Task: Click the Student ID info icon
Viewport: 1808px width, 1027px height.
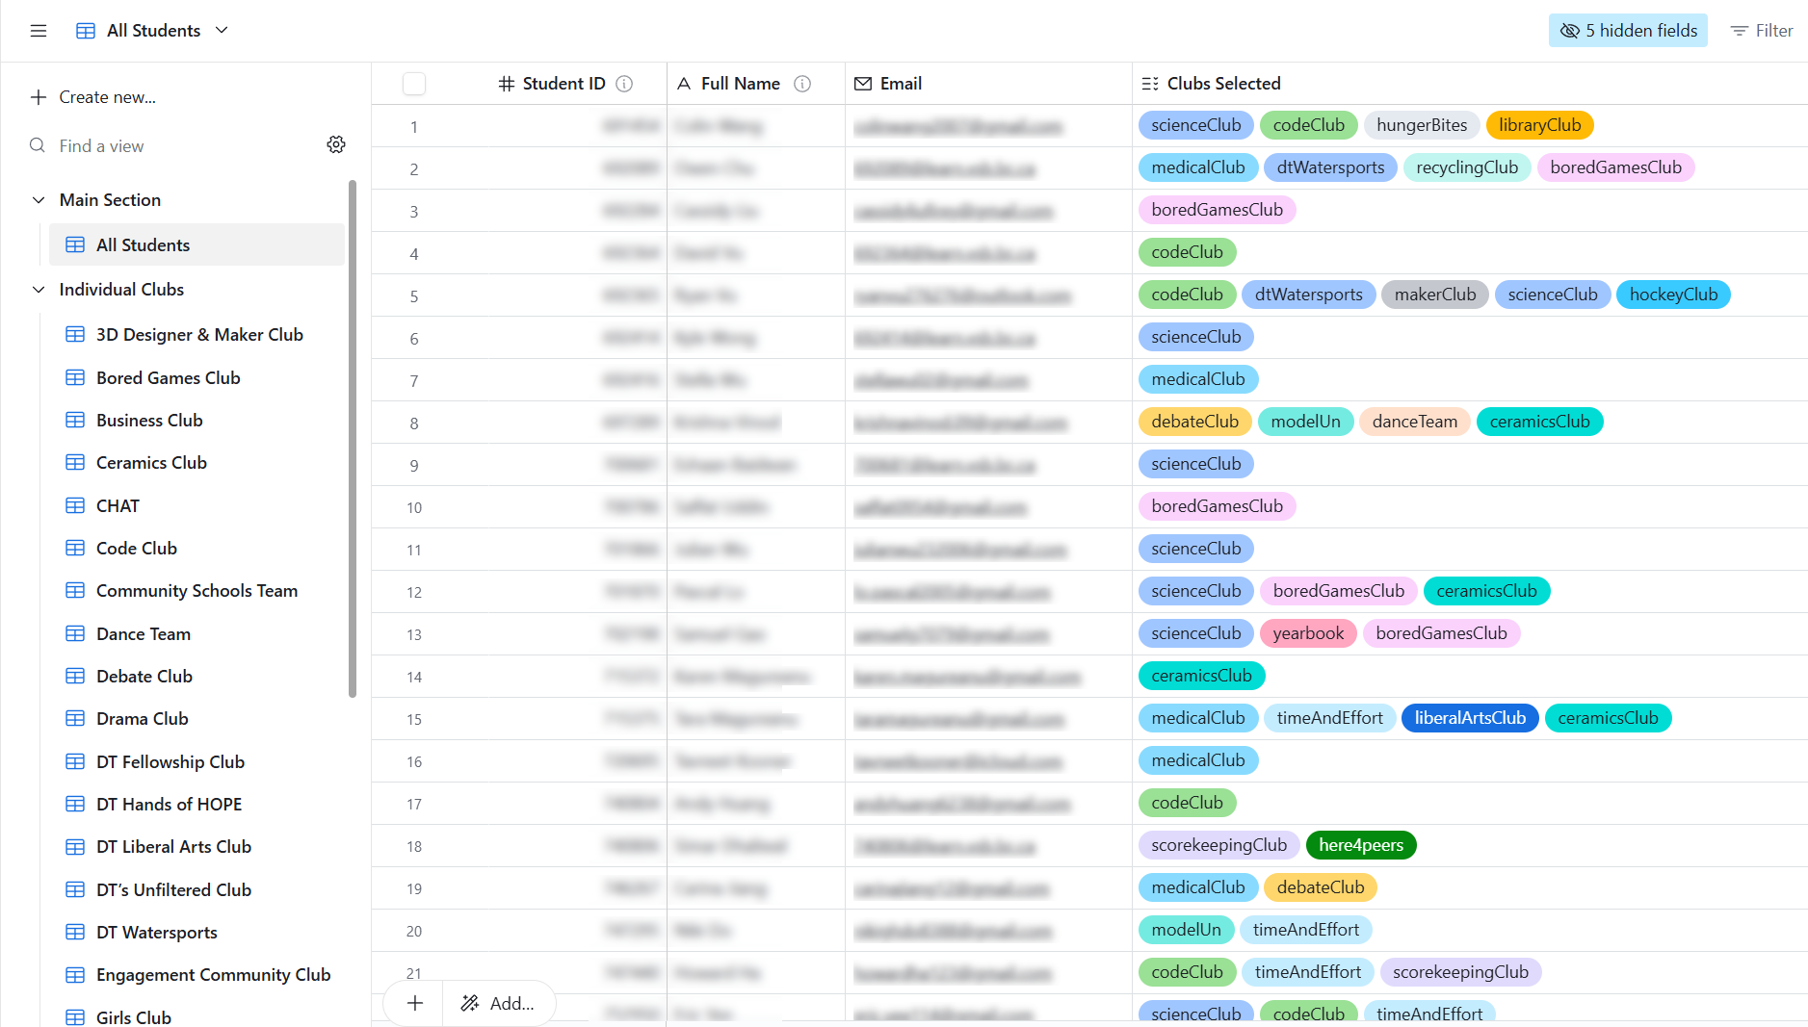Action: tap(624, 84)
